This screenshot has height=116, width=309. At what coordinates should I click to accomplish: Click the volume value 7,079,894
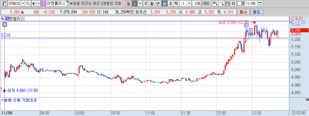pos(68,12)
